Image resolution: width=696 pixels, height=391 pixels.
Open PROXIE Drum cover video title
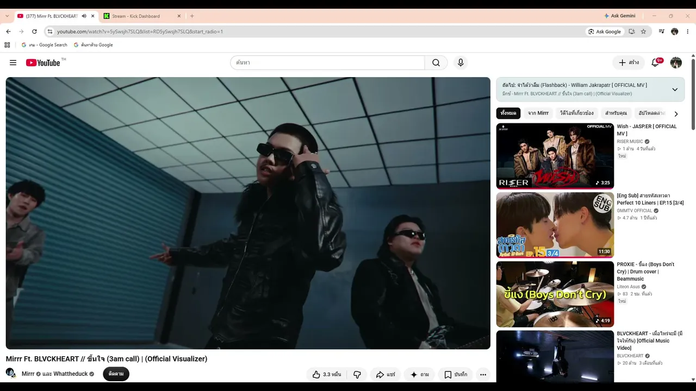tap(645, 272)
